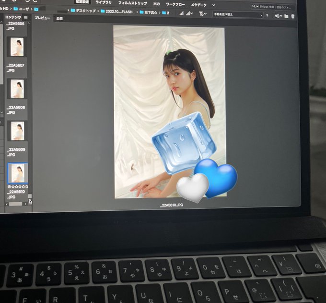Expand chevron after ユーザ in path
Image resolution: width=326 pixels, height=303 pixels.
pyautogui.click(x=32, y=9)
